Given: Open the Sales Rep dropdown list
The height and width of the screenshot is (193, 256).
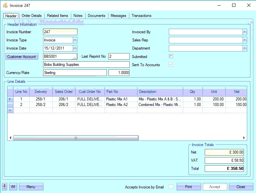Looking at the screenshot, I should point(245,40).
